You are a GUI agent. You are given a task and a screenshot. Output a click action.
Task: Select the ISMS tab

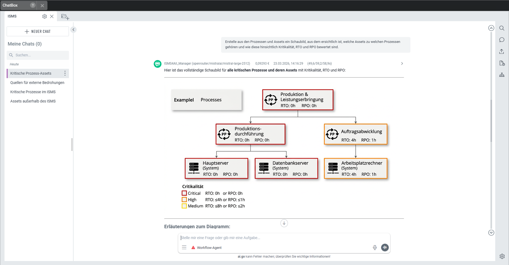pos(12,16)
